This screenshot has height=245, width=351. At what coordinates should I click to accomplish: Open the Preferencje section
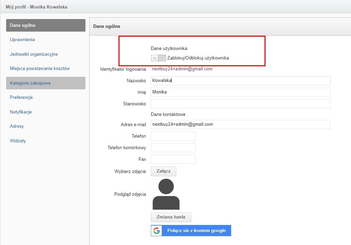[21, 98]
